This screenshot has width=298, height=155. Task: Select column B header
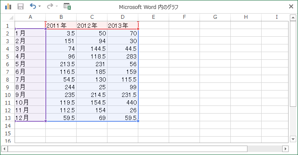point(61,17)
